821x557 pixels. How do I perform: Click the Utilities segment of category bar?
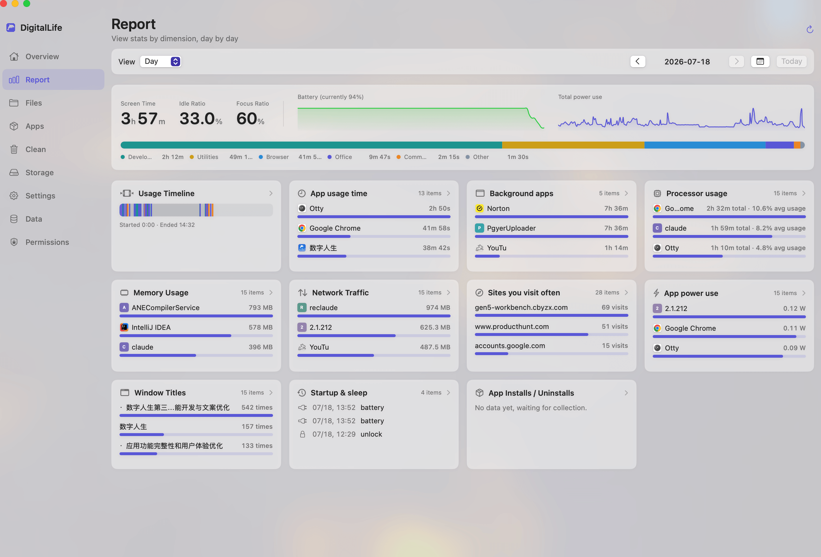tap(573, 145)
